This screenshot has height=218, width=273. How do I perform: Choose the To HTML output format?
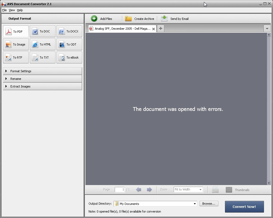[43, 44]
